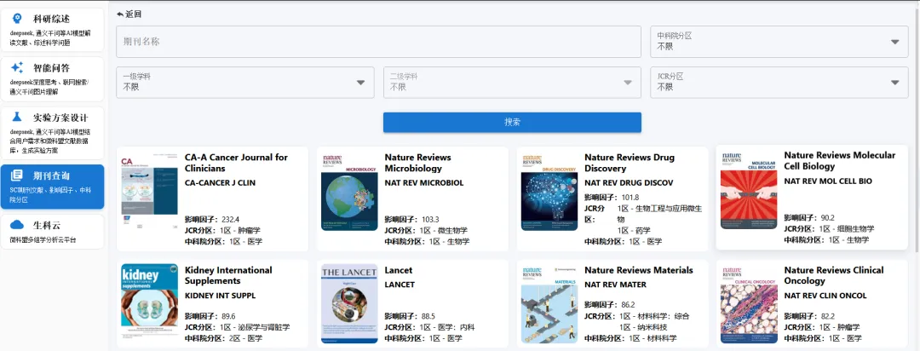The width and height of the screenshot is (920, 351).
Task: Click the Nature Reviews Materials title
Action: (638, 270)
